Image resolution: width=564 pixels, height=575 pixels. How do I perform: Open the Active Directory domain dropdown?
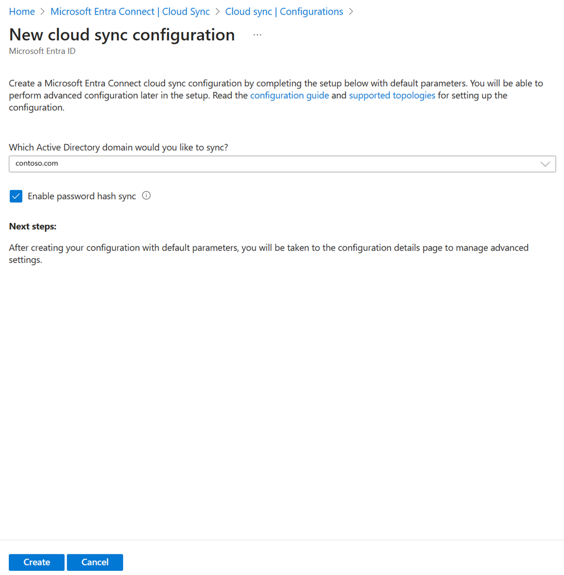click(545, 164)
